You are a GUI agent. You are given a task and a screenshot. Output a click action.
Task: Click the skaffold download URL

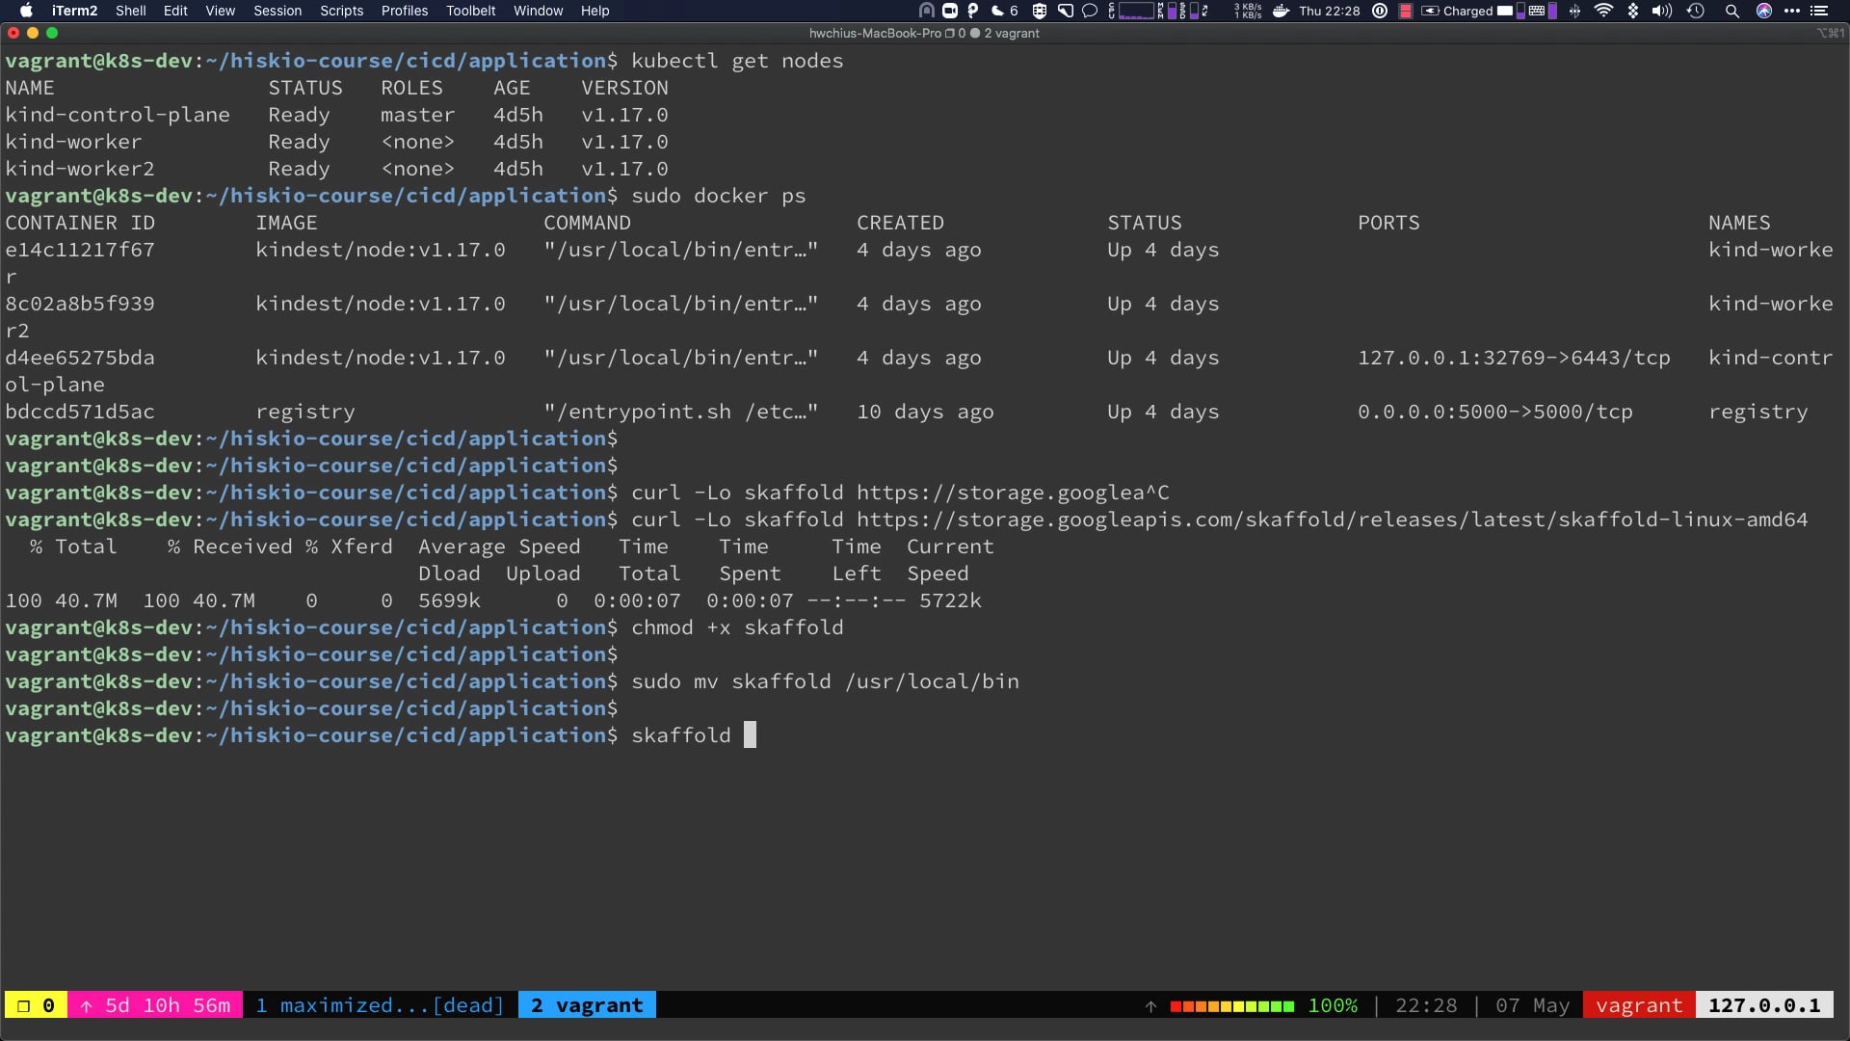point(1332,520)
